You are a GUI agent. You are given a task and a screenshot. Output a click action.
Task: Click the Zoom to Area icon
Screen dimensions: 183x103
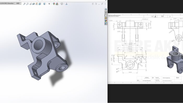[27, 4]
